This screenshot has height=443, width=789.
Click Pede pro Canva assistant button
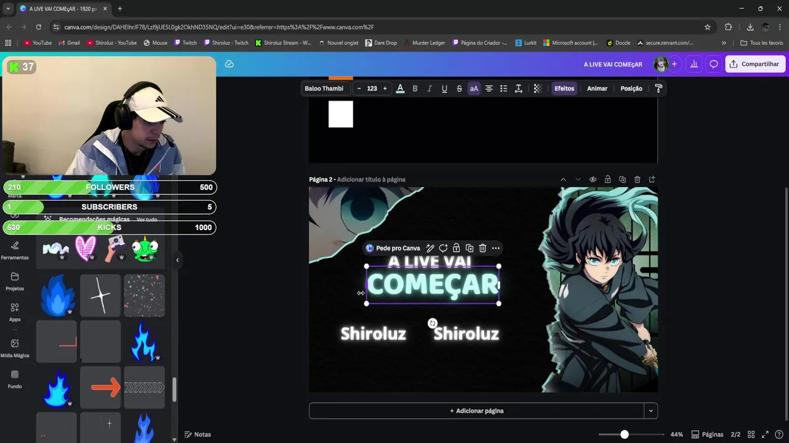coord(393,249)
